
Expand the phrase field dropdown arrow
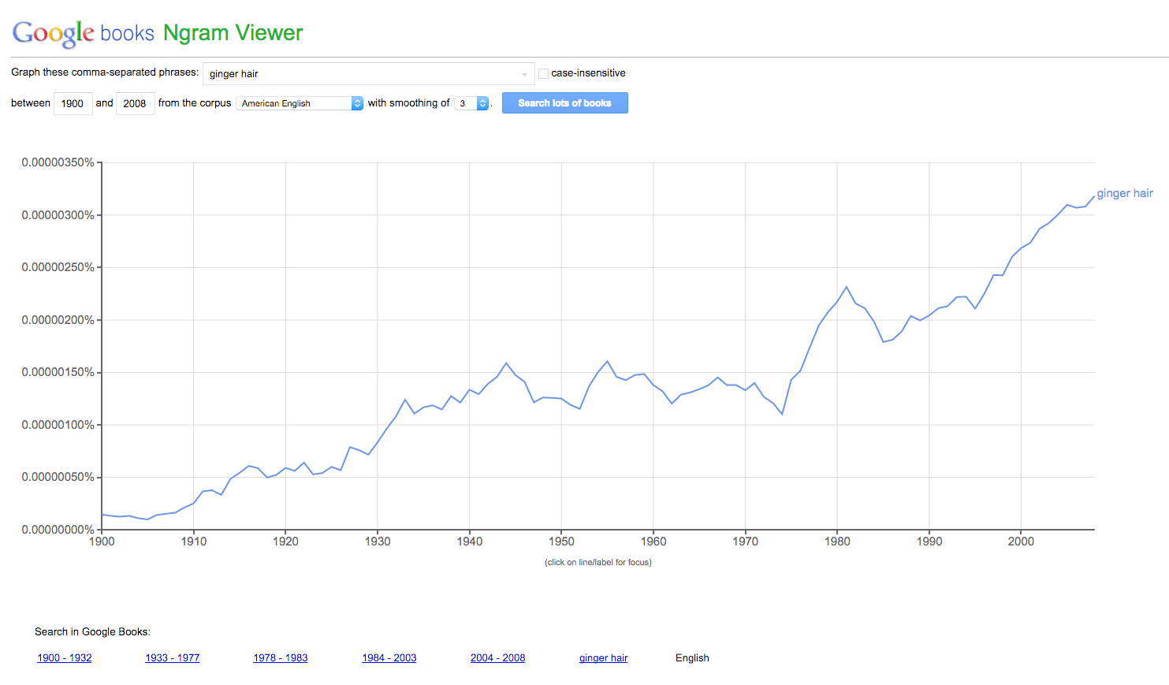[524, 74]
